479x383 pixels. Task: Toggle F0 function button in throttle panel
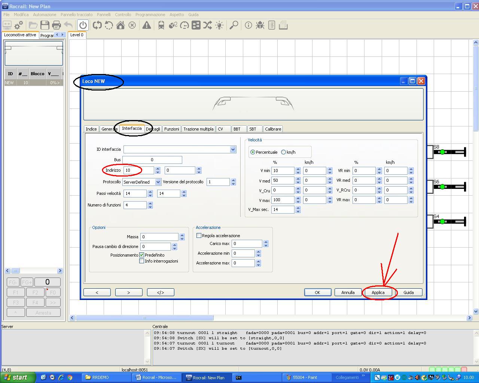(53, 292)
